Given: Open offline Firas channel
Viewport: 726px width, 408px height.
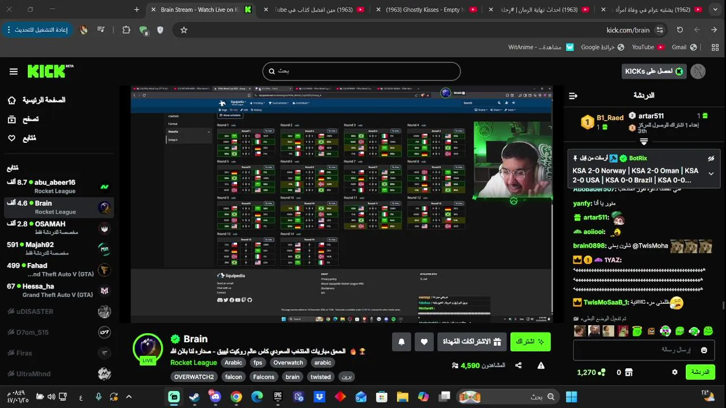Looking at the screenshot, I should [58, 353].
